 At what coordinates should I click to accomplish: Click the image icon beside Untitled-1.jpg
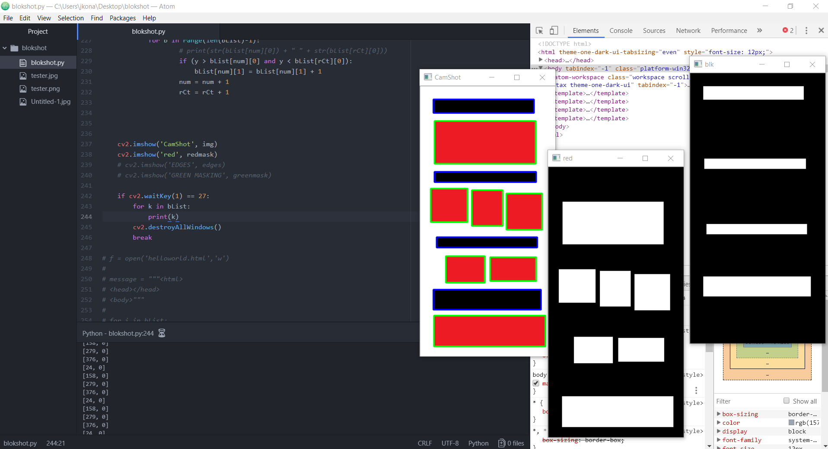[23, 102]
